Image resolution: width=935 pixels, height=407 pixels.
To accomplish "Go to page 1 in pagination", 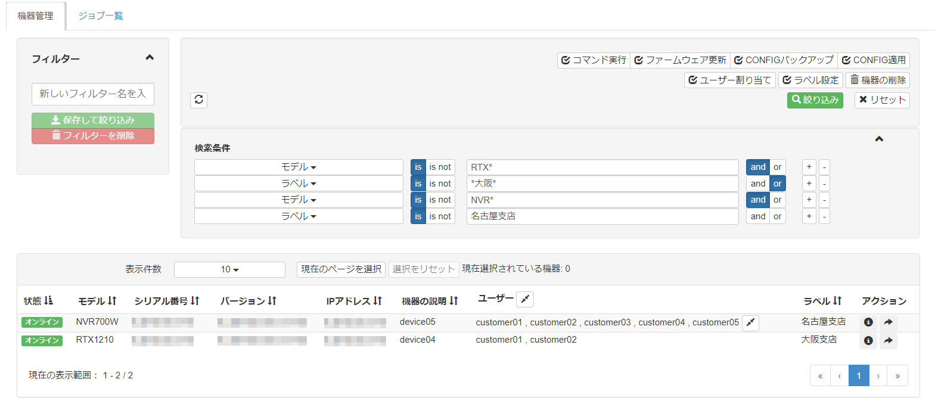I will tap(859, 375).
